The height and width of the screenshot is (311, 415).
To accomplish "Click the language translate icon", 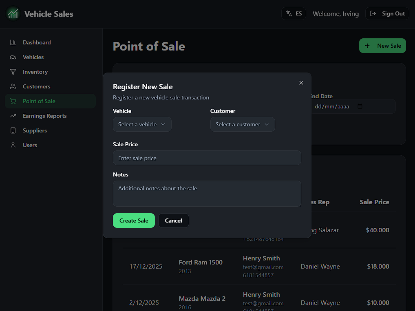I will point(289,13).
